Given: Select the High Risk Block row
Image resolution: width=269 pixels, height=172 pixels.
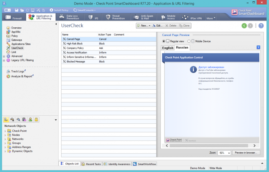Looking at the screenshot, I should point(109,44).
